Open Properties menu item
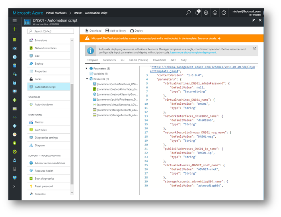This screenshot has height=217, width=281. (x=49, y=71)
